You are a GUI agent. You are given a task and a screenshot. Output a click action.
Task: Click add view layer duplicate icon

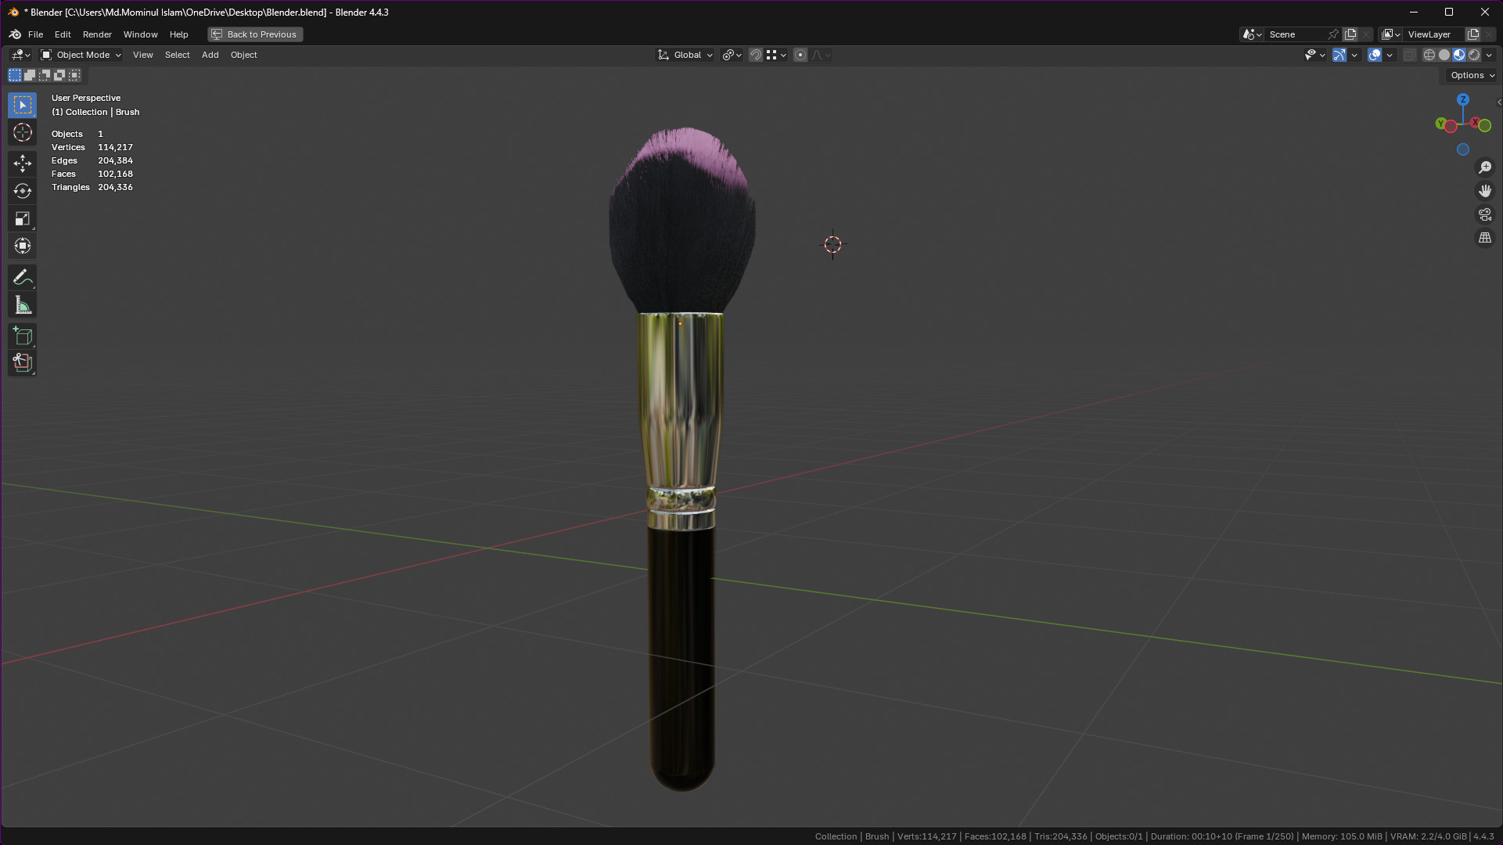click(1473, 34)
